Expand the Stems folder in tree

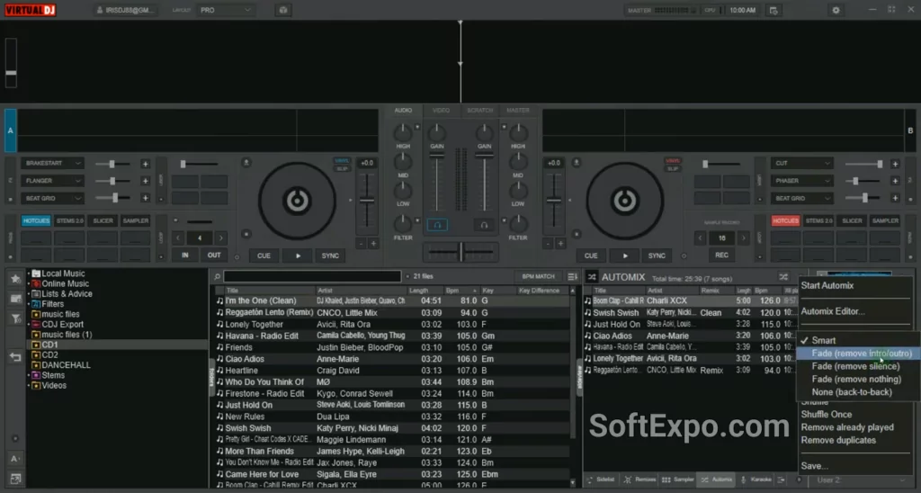29,375
